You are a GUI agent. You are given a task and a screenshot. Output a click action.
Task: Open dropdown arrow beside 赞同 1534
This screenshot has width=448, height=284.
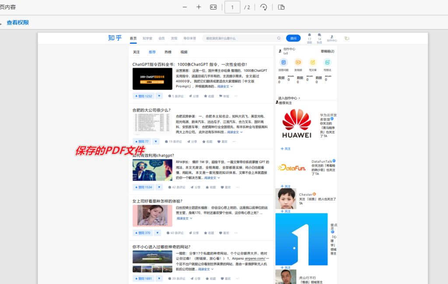(x=159, y=187)
